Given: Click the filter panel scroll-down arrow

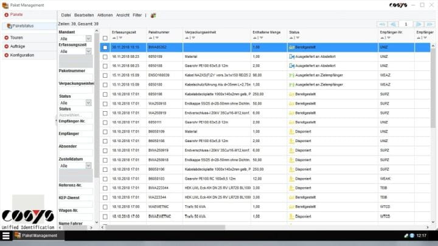Looking at the screenshot, I should pos(97,222).
